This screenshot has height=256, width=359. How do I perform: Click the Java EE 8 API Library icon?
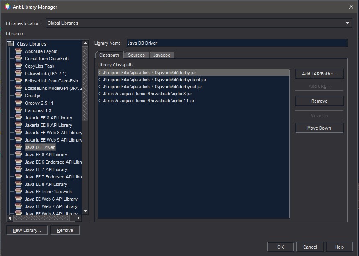[x=18, y=184]
